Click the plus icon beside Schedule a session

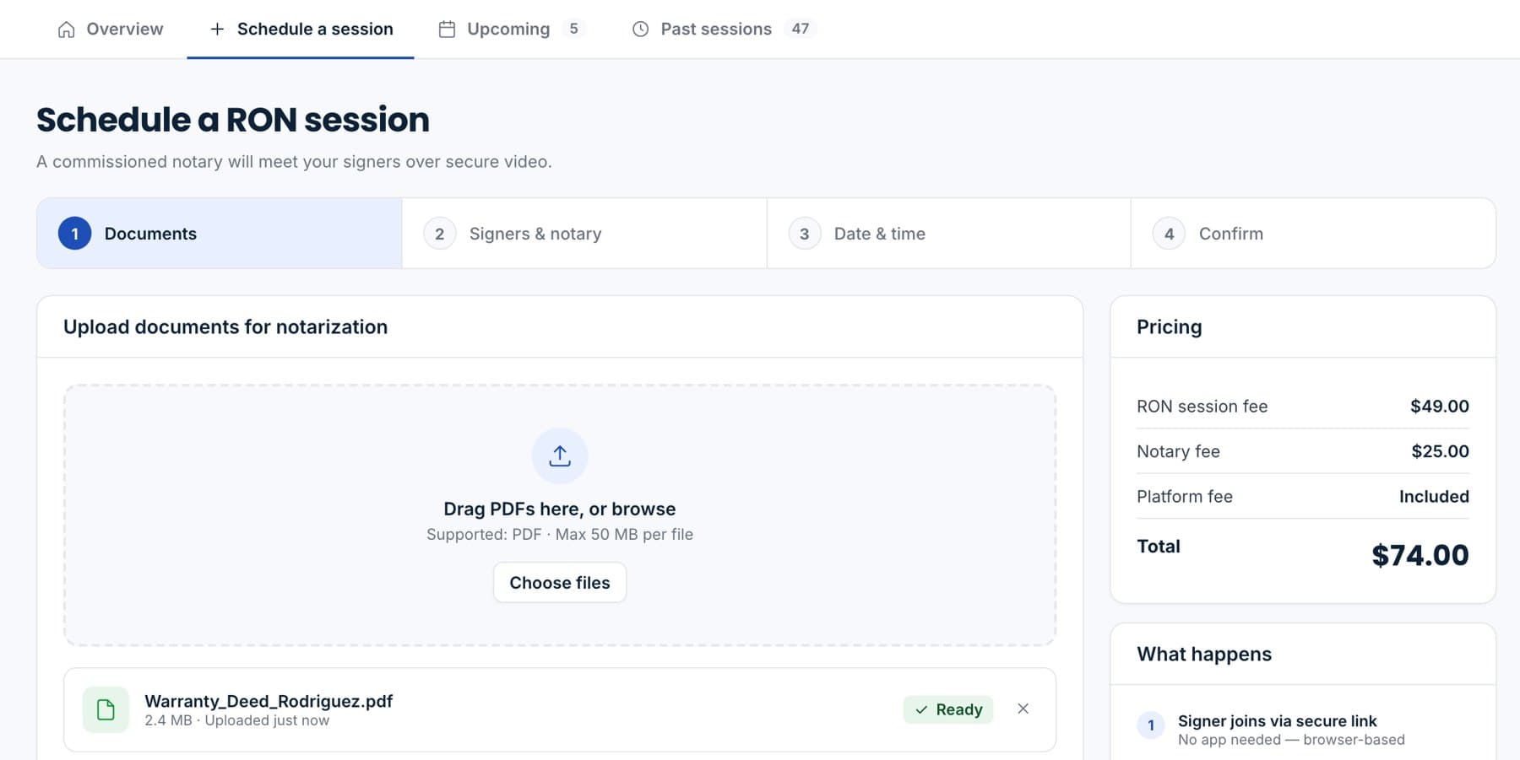[x=217, y=30]
